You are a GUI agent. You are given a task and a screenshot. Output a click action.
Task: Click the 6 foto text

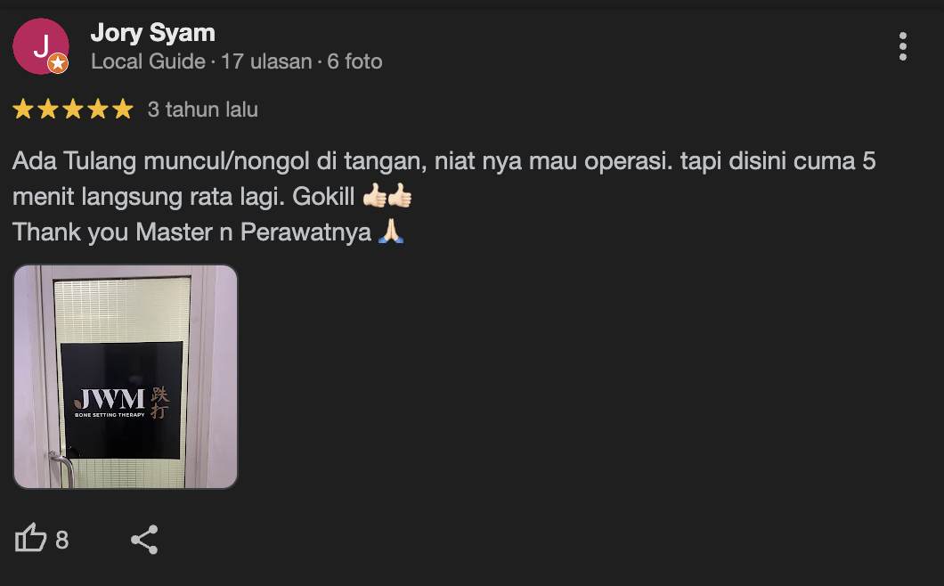(x=354, y=61)
